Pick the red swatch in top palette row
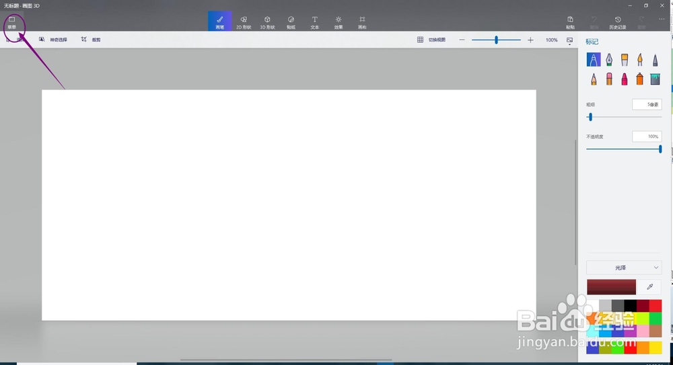This screenshot has width=673, height=365. (x=656, y=306)
